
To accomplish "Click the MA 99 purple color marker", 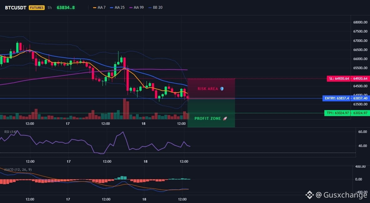I will tap(131, 8).
